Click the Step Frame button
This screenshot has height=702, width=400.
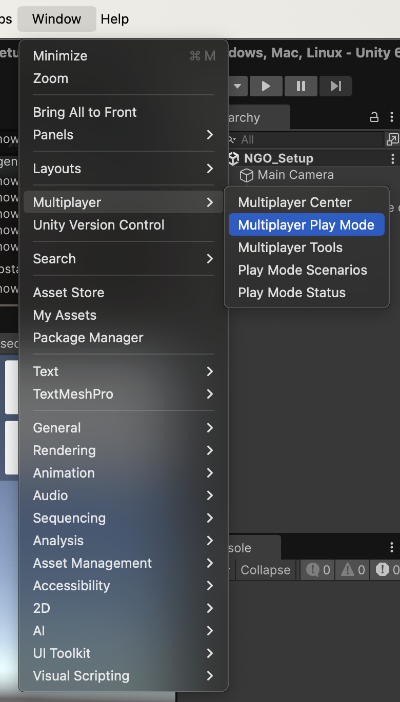pyautogui.click(x=335, y=86)
